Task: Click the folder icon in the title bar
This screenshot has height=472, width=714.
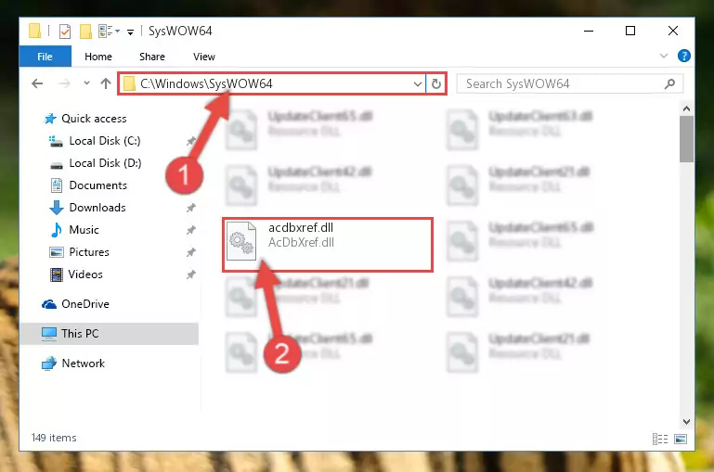Action: pos(34,31)
